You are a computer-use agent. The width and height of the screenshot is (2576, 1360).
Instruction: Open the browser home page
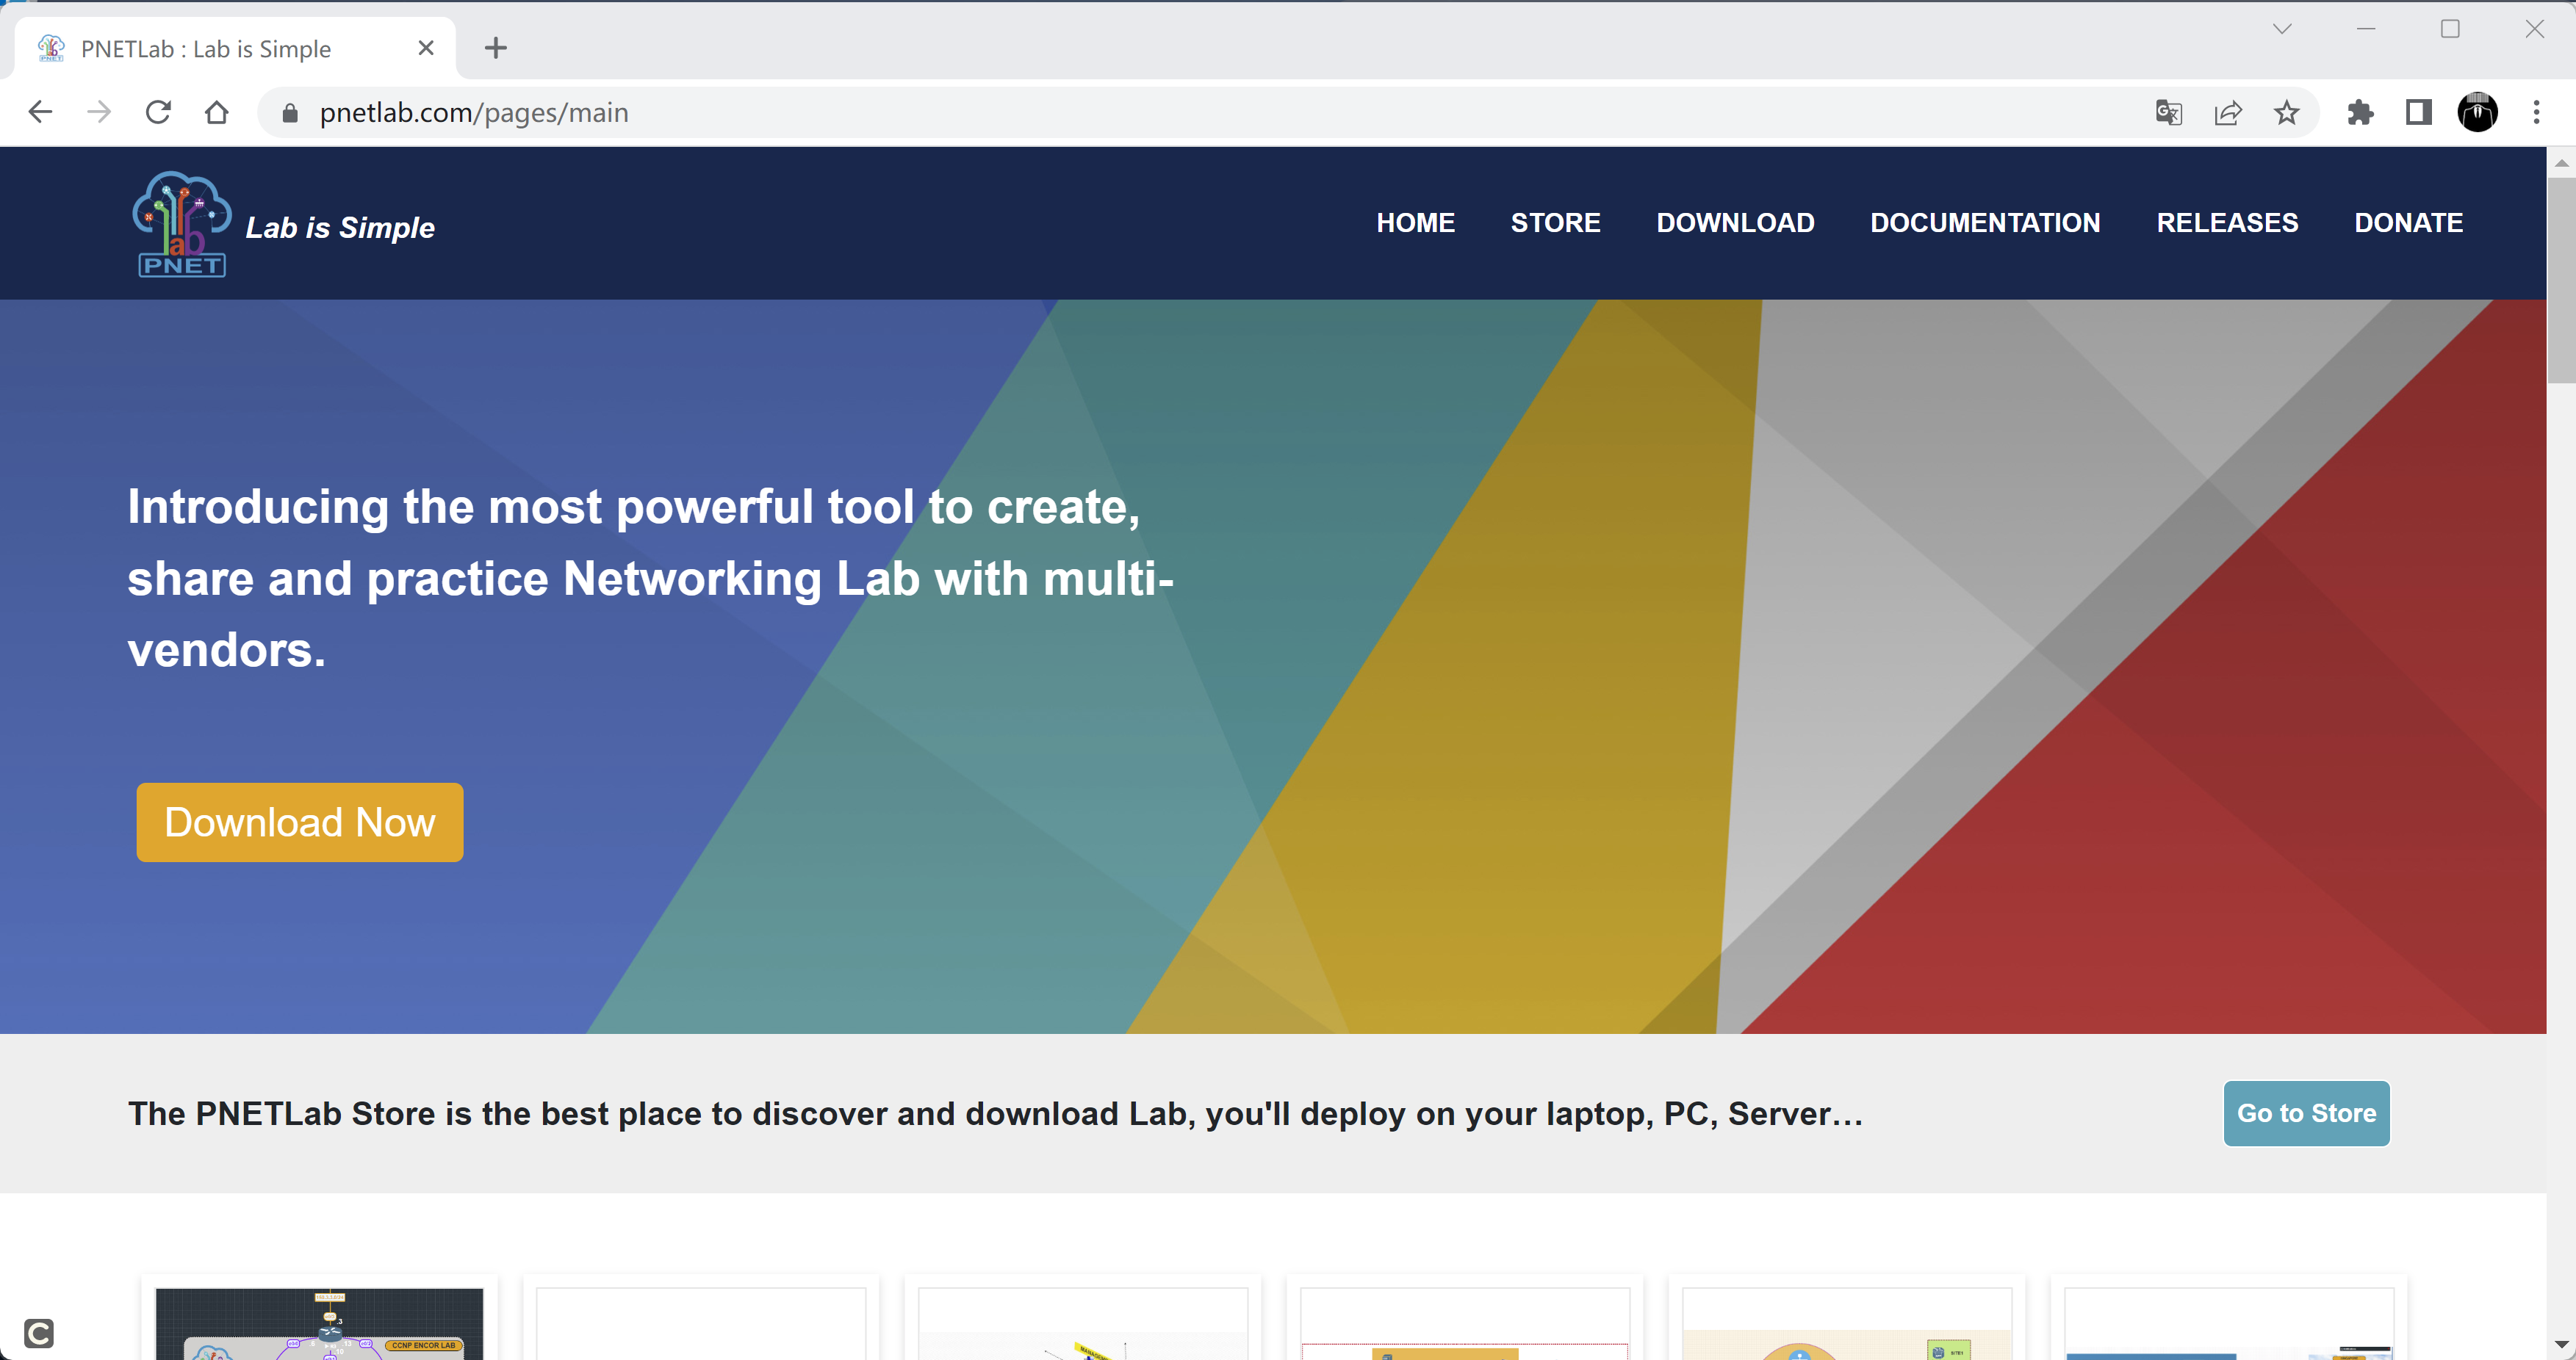(216, 112)
